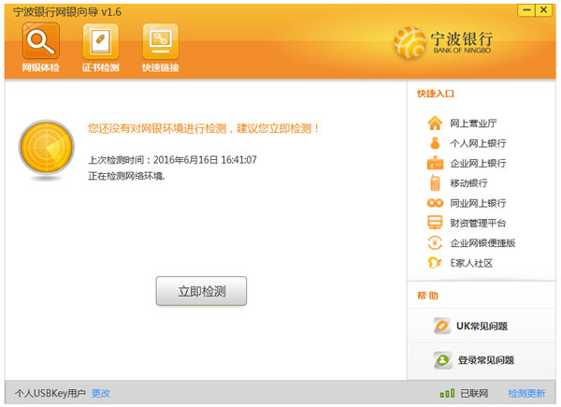Open the 快捷链接 link icon
The width and height of the screenshot is (561, 407).
pyautogui.click(x=160, y=41)
